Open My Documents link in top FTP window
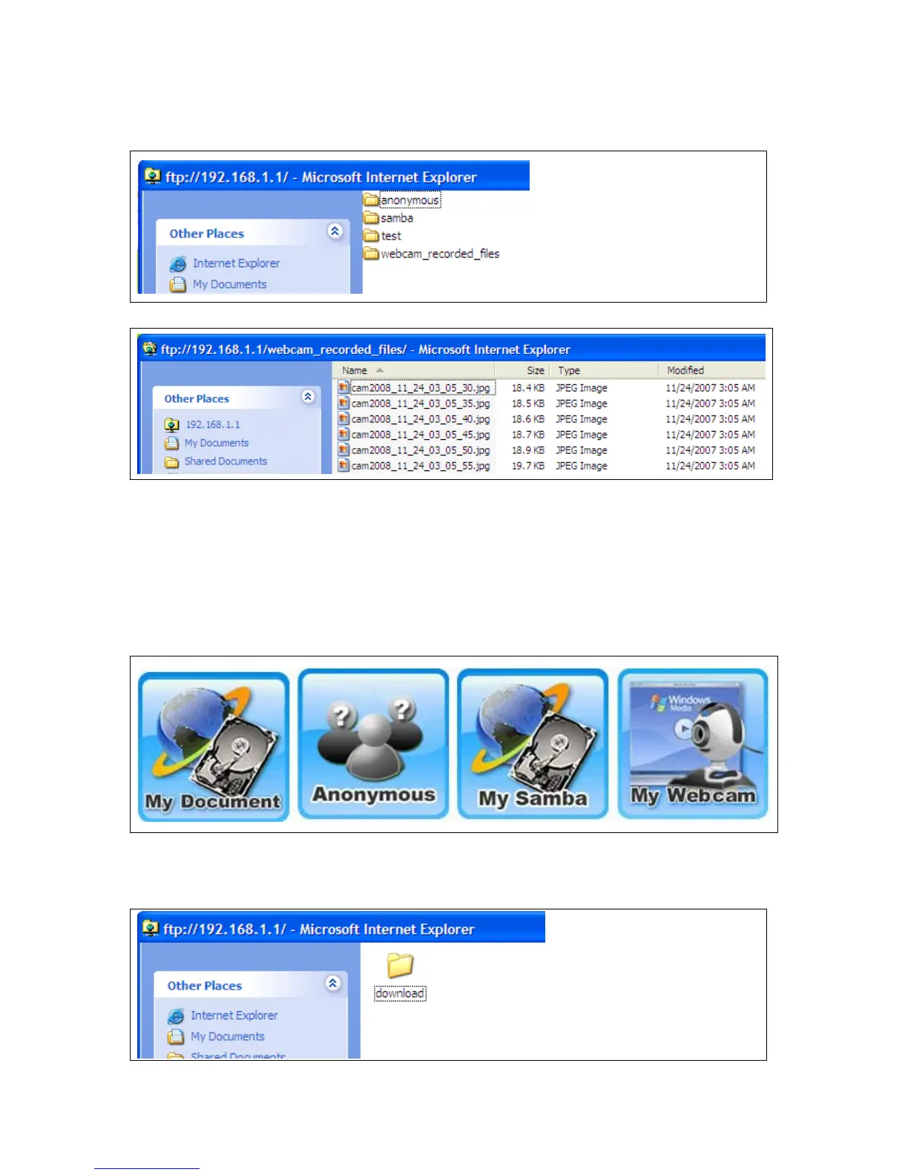Screen dimensions: 908x1175 (229, 284)
